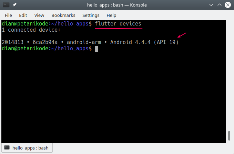Image resolution: width=234 pixels, height=154 pixels.
Task: Click the window title 'hello_apps : bash — Konsole'
Action: [x=117, y=5]
